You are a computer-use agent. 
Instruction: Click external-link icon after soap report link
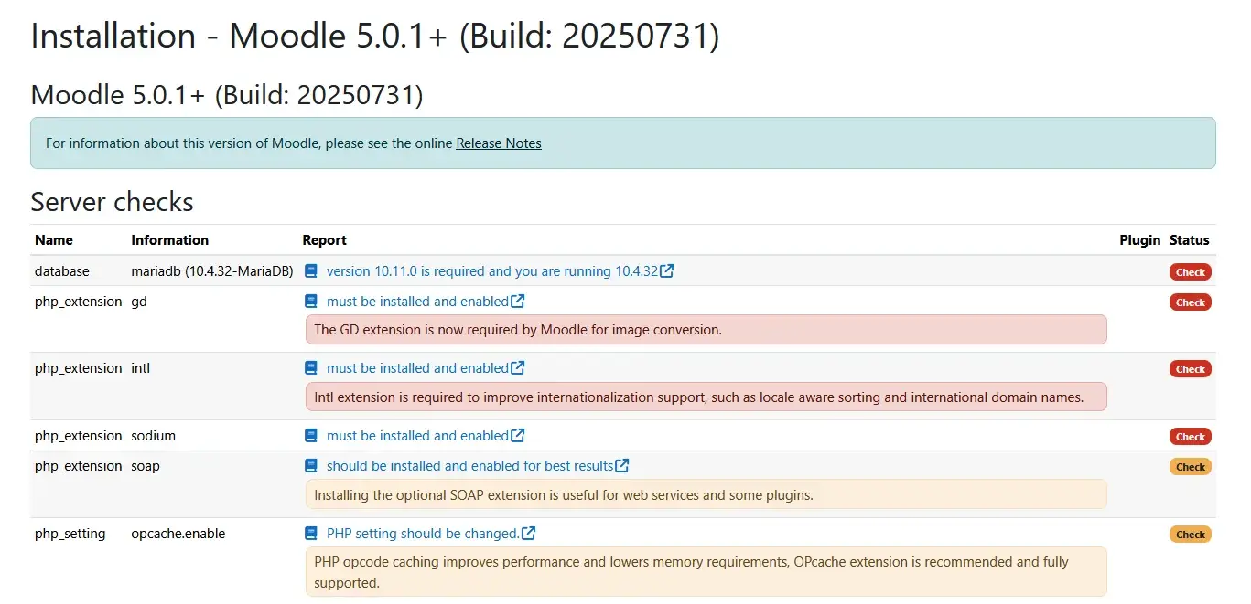coord(622,466)
